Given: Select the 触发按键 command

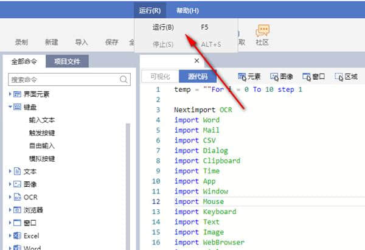Looking at the screenshot, I should click(x=42, y=133).
